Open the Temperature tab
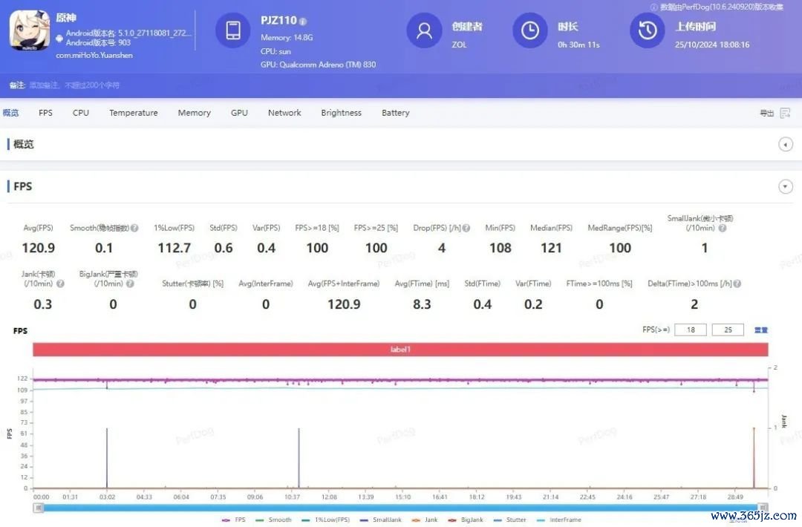Screen dimensions: 802x527 [134, 113]
